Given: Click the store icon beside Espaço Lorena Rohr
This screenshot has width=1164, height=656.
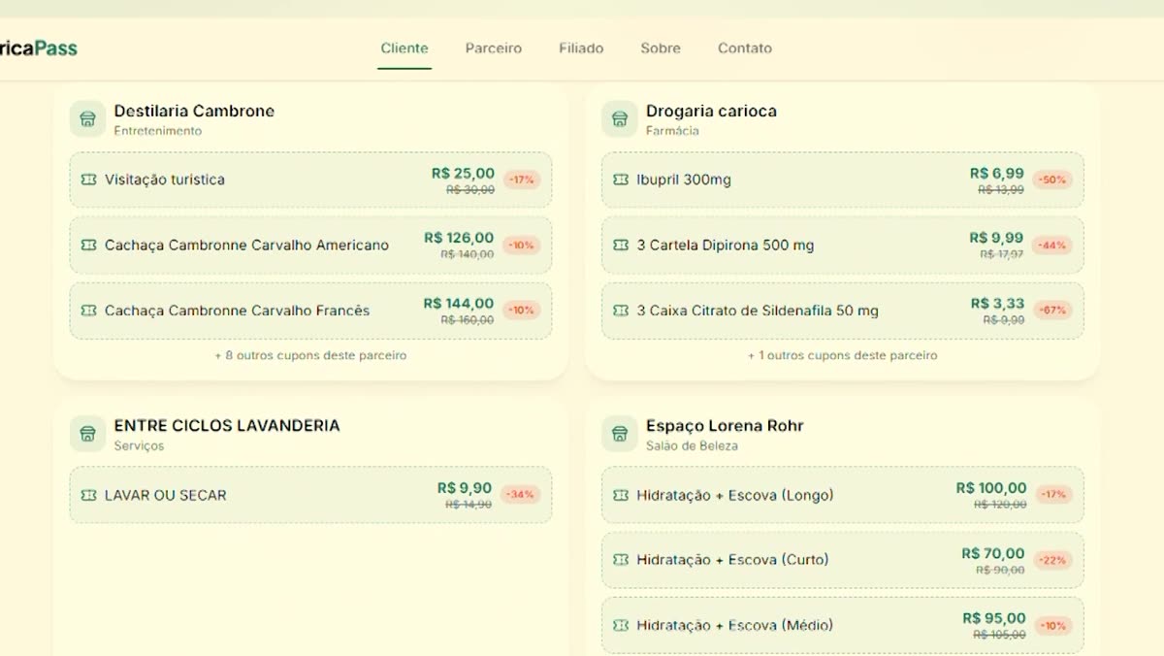Looking at the screenshot, I should point(619,434).
